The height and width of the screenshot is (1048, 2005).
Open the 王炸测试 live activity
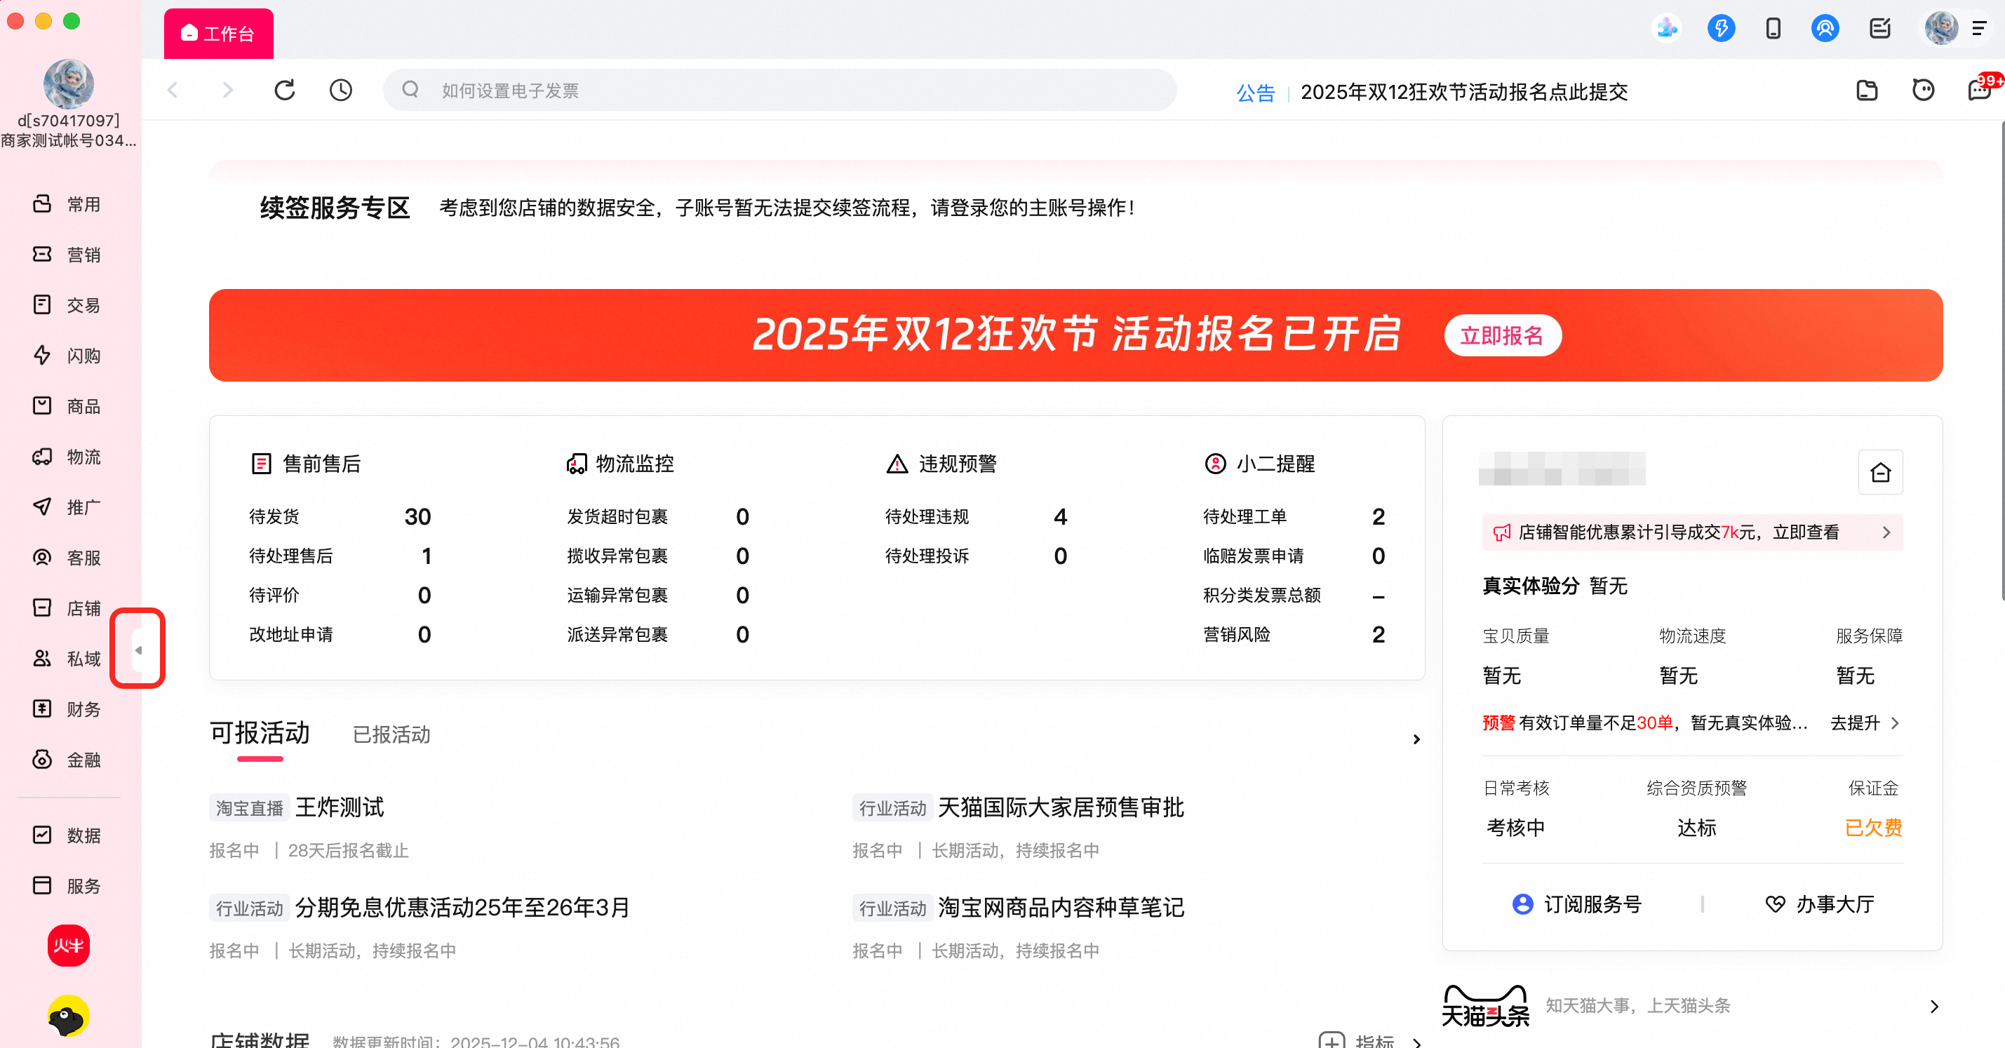(x=340, y=807)
